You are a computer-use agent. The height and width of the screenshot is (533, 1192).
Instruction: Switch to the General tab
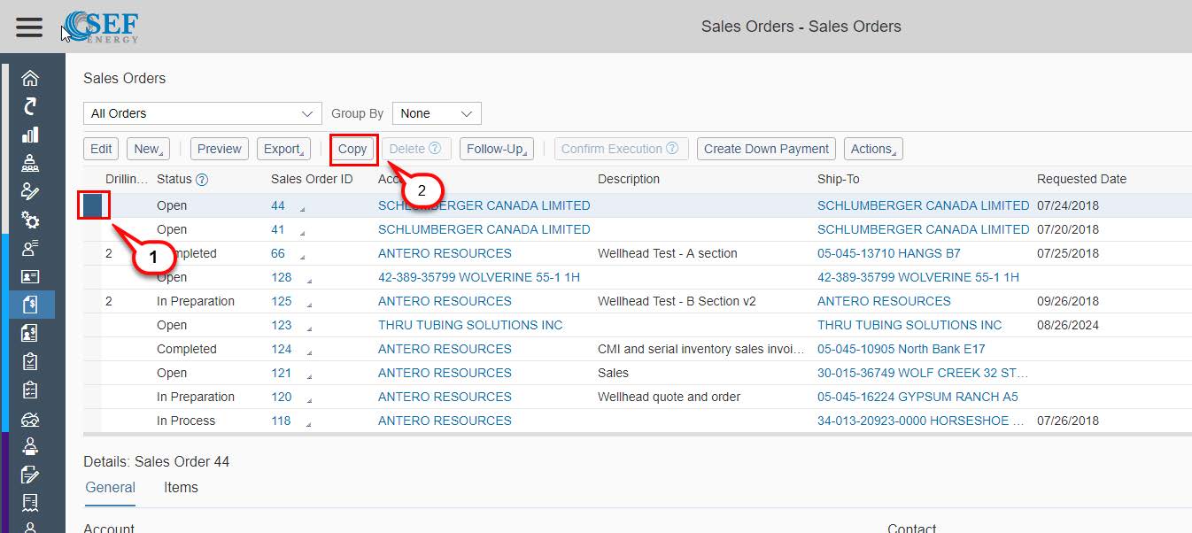(110, 488)
